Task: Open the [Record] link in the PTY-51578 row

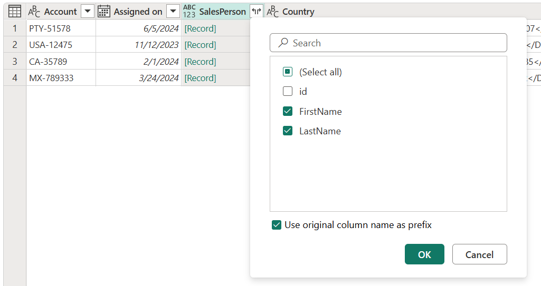Action: click(200, 28)
